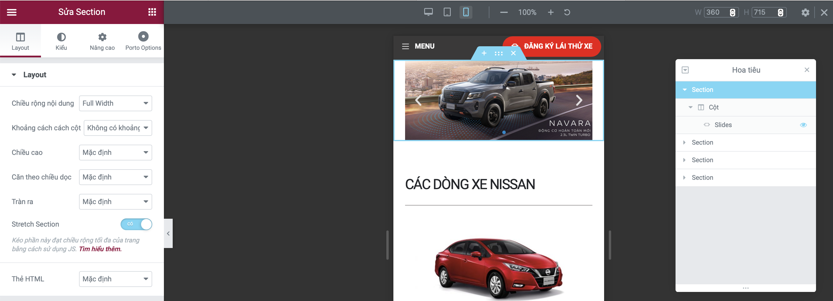Viewport: 833px width, 301px height.
Task: Toggle visibility of Slides element
Action: (803, 125)
